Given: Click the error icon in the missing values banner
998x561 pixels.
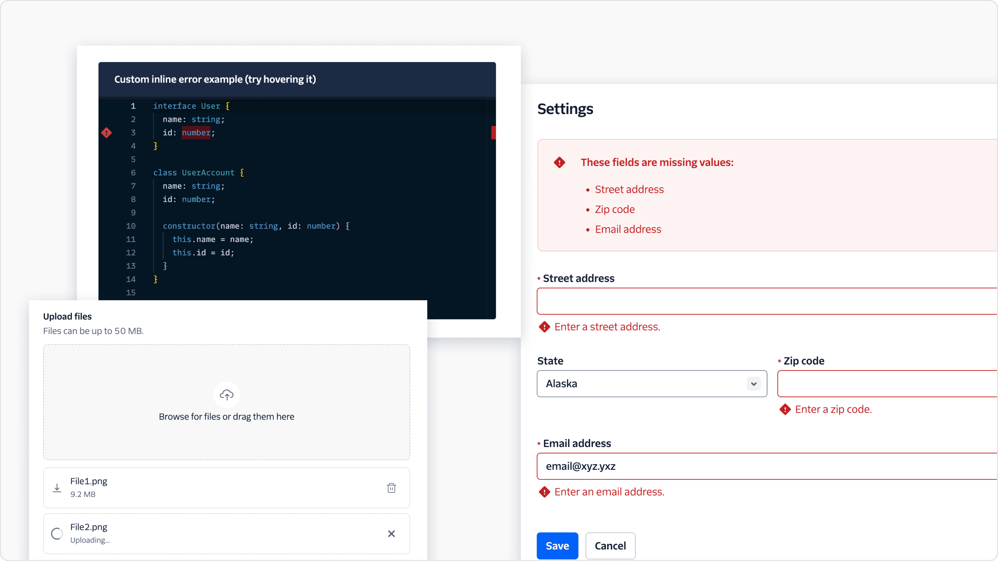Looking at the screenshot, I should [x=560, y=162].
